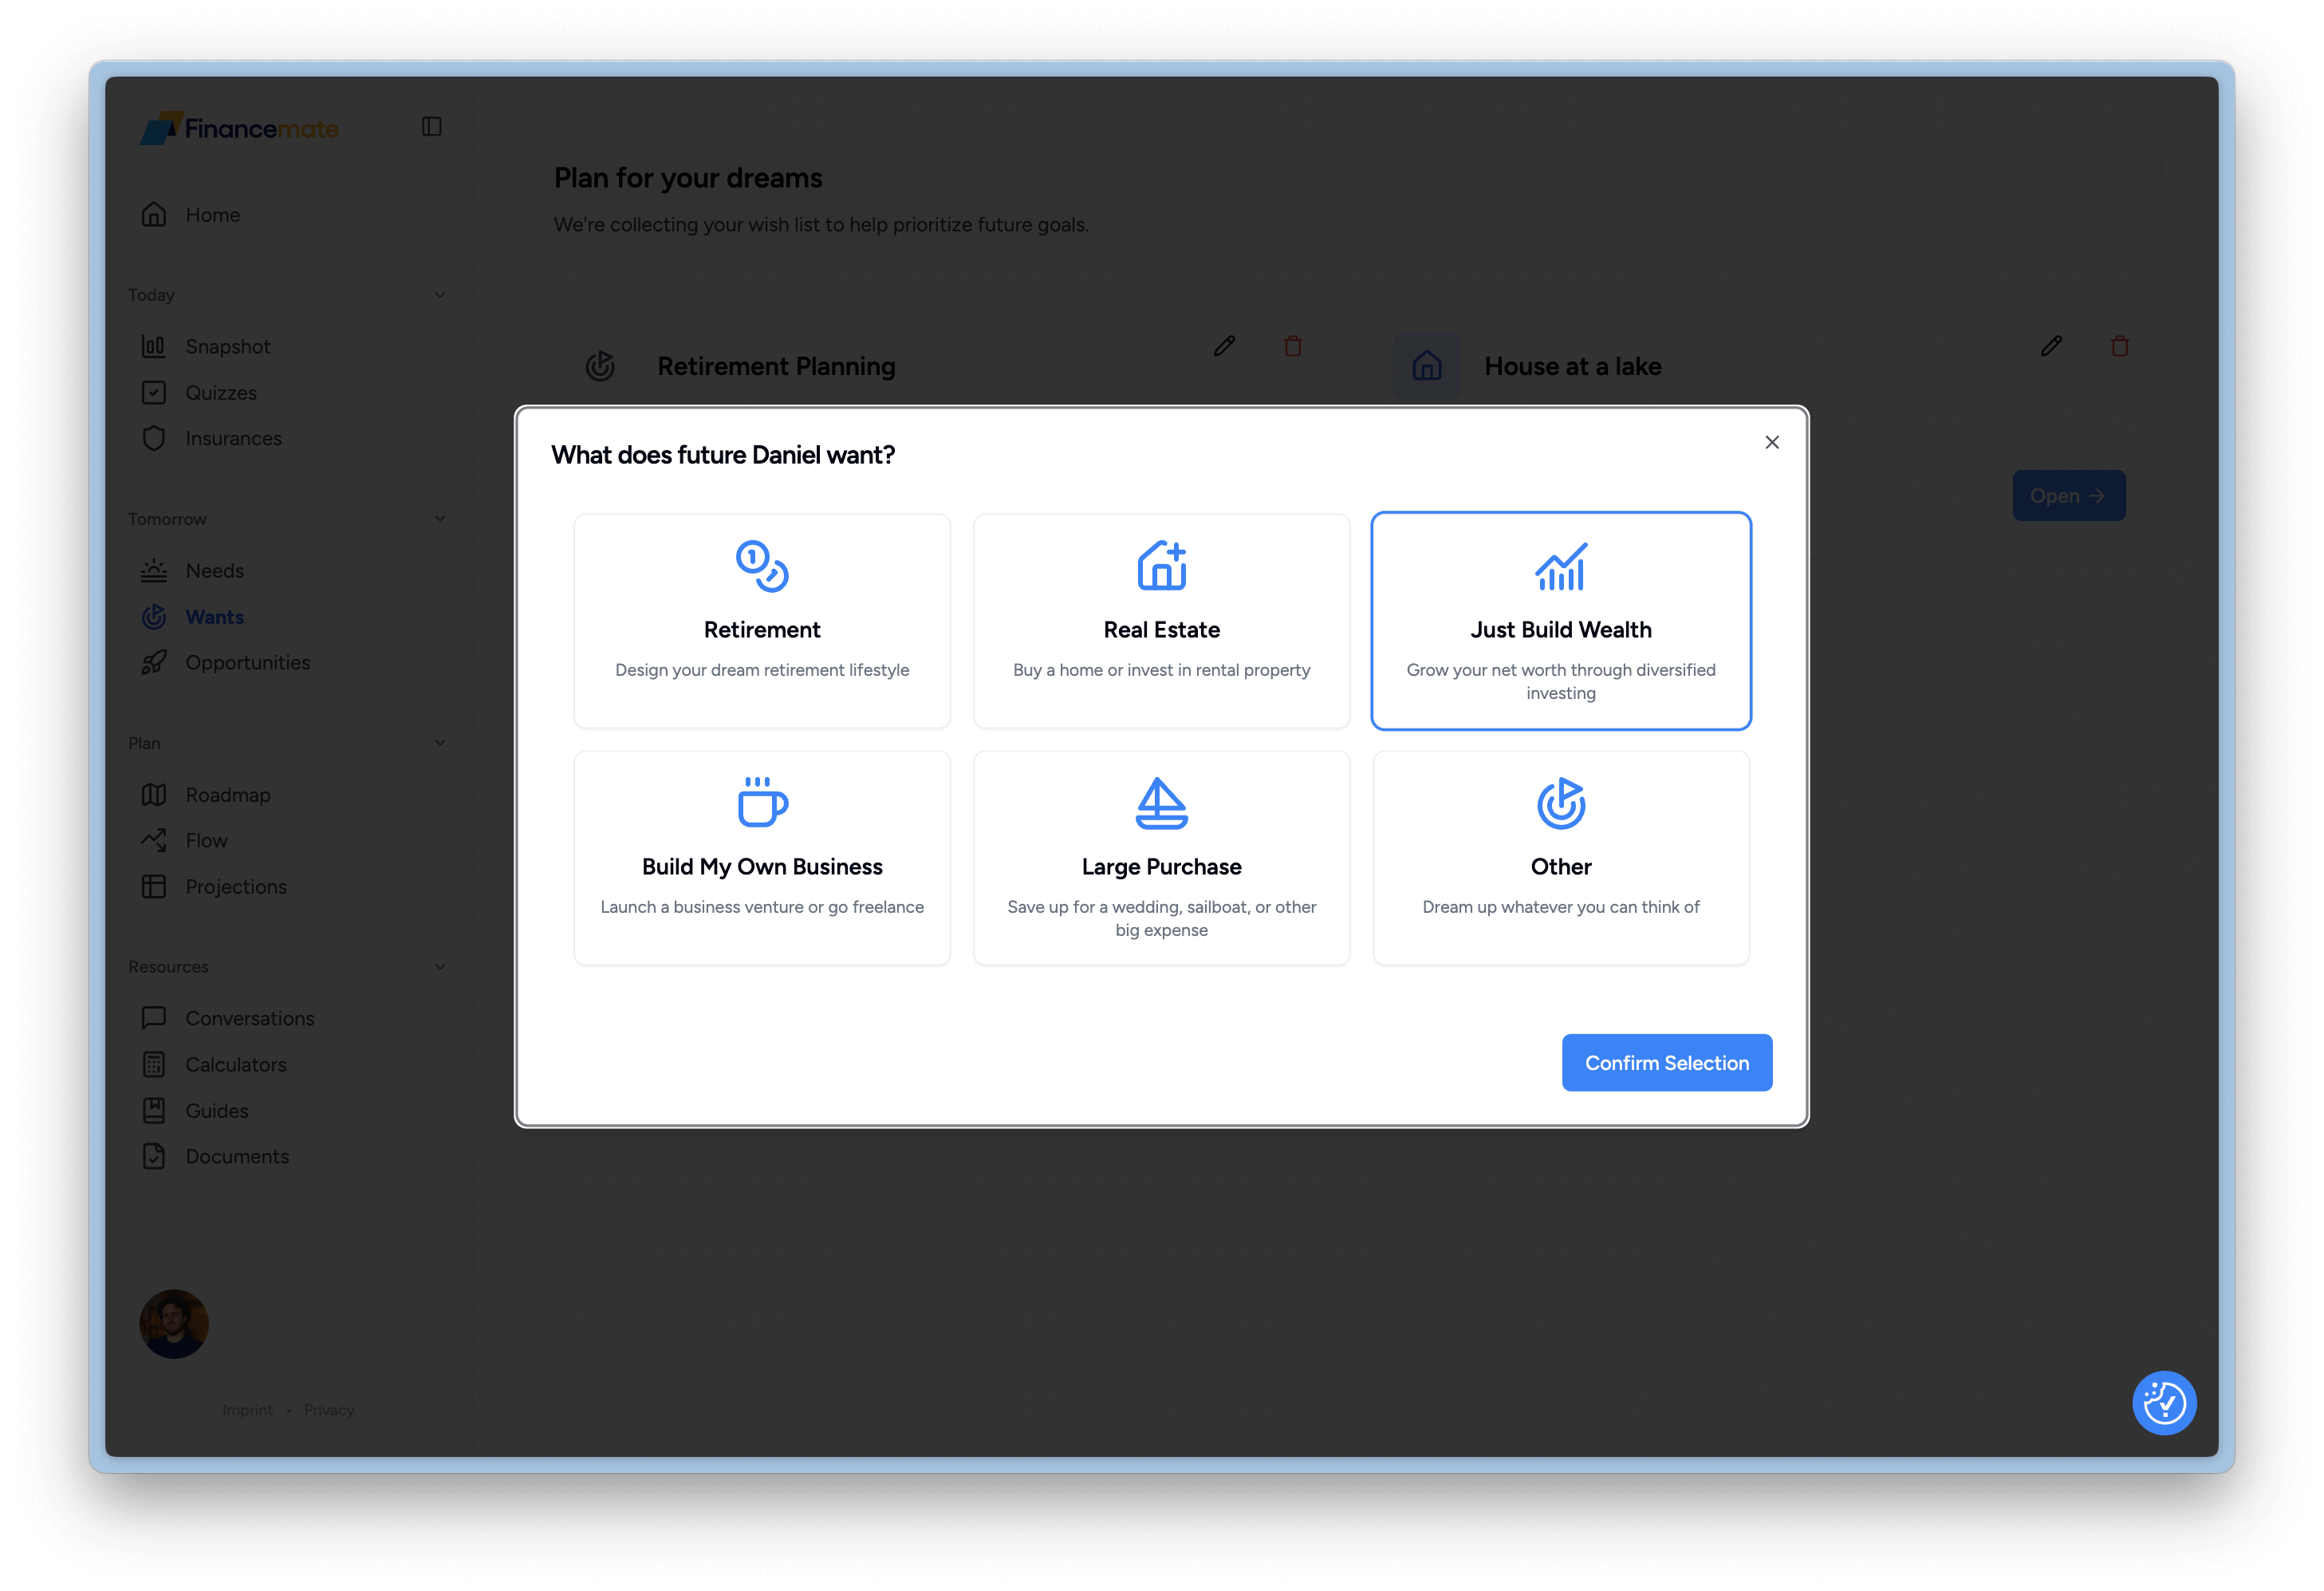Collapse the Resources section chevron
Image resolution: width=2324 pixels, height=1591 pixels.
click(439, 966)
